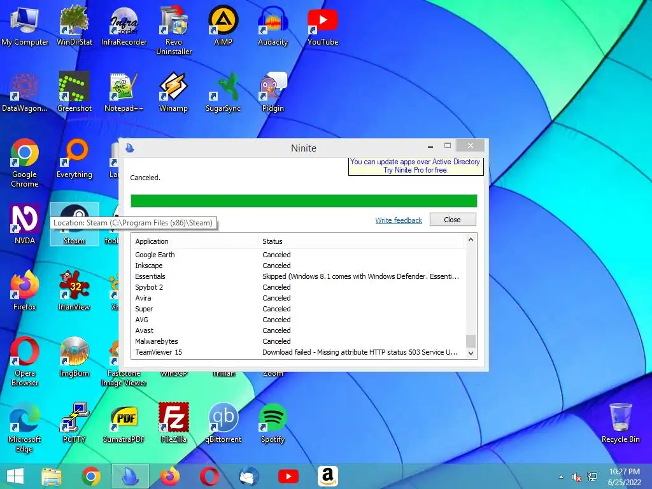
Task: Select the Revo Uninstaller desktop icon
Action: [x=174, y=31]
